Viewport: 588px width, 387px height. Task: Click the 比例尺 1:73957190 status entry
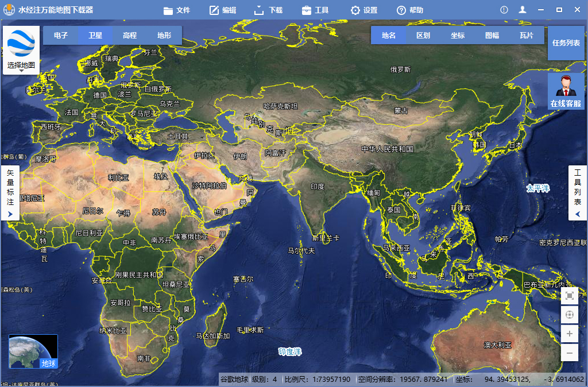tap(317, 379)
